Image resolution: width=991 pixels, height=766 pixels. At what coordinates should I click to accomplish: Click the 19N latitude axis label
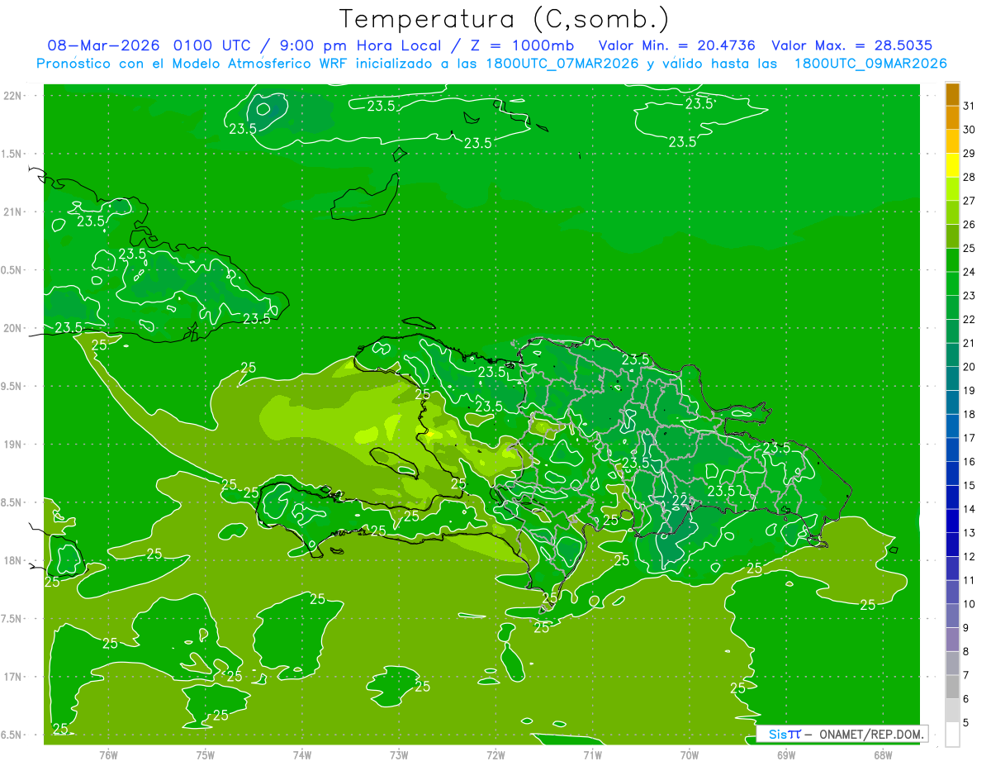pyautogui.click(x=13, y=444)
